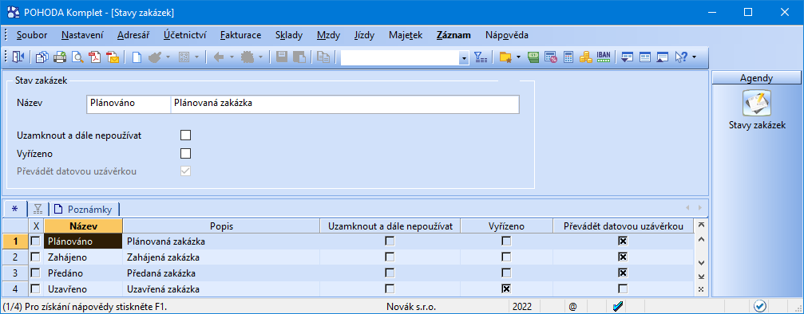Toggle Uzamknout checkbox in Předáno row

tap(390, 273)
